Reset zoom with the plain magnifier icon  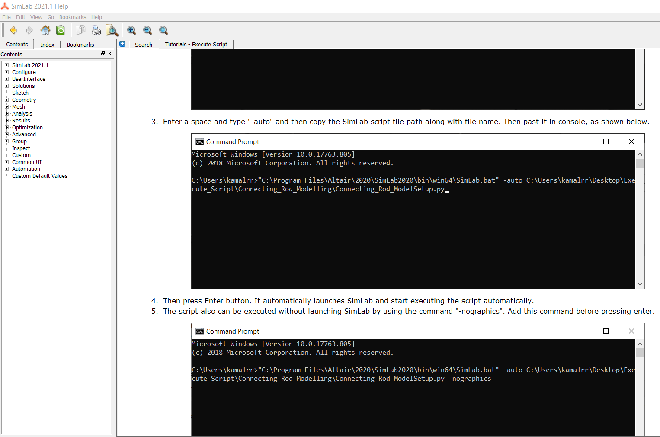[163, 30]
